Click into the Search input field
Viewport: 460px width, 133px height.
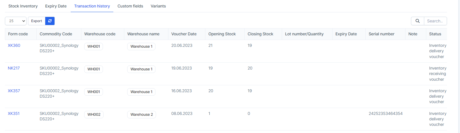coord(435,21)
